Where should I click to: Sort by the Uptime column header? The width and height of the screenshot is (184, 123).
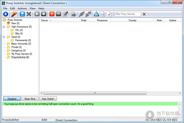click(173, 20)
